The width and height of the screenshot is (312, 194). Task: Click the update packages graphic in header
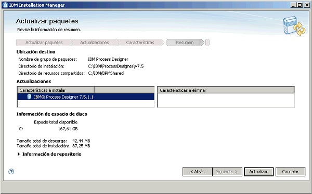click(294, 26)
